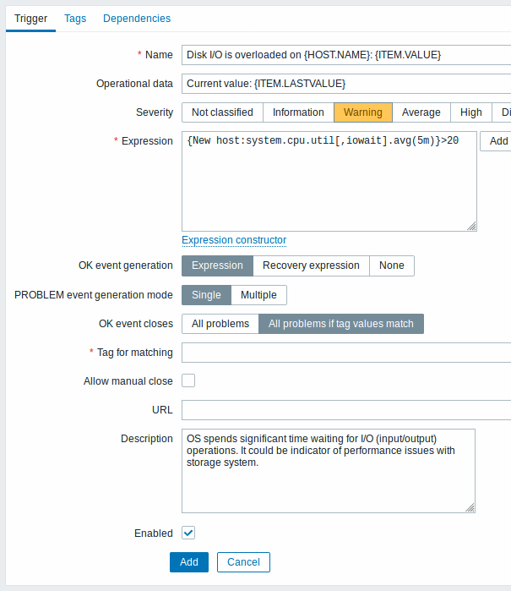This screenshot has height=591, width=511.
Task: Choose Not classified severity
Action: tap(222, 112)
